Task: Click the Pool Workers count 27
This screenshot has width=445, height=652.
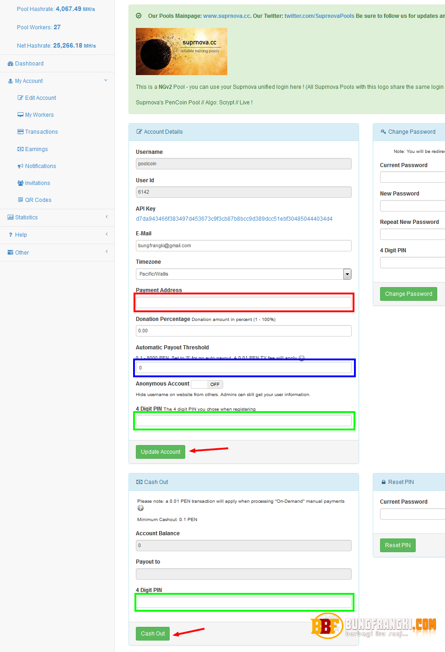Action: pos(57,27)
